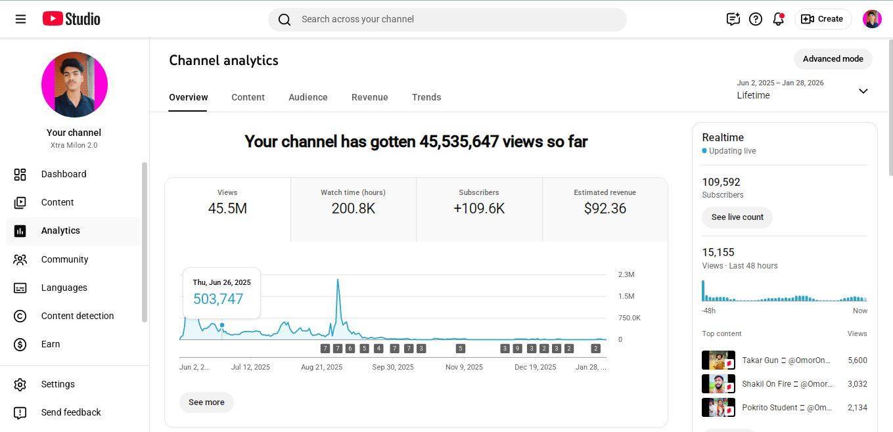Click the Create button
The height and width of the screenshot is (432, 893).
pyautogui.click(x=823, y=19)
